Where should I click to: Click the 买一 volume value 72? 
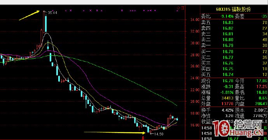(x=265, y=52)
